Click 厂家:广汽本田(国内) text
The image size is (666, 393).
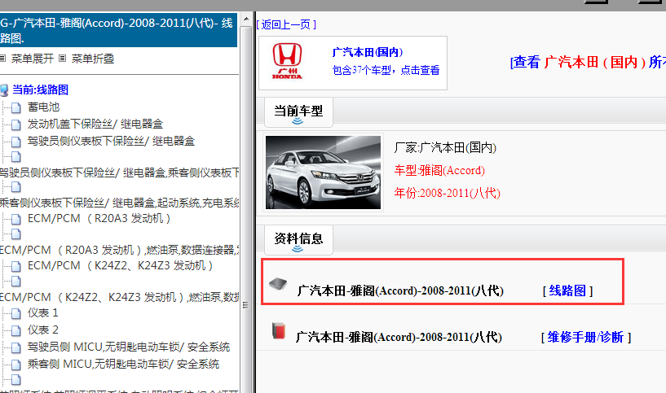point(445,147)
